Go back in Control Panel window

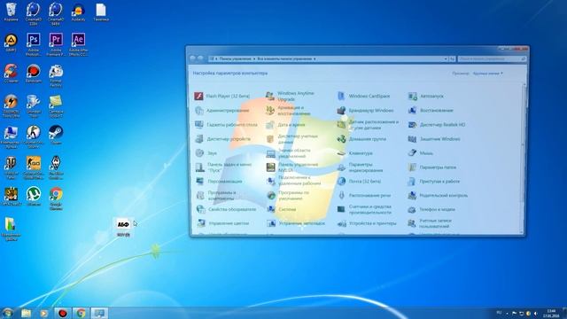[193, 58]
